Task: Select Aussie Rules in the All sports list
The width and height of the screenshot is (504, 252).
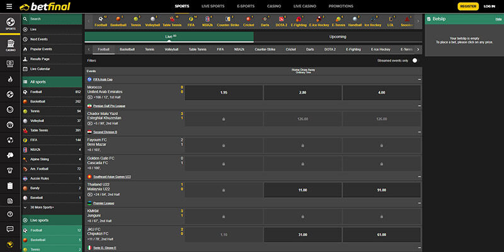Action: pos(52,178)
